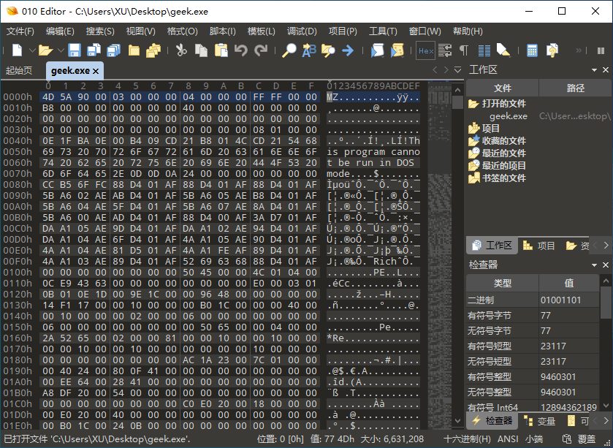Open the 视图(V) menu
Viewport: 613px width, 448px height.
pos(141,31)
